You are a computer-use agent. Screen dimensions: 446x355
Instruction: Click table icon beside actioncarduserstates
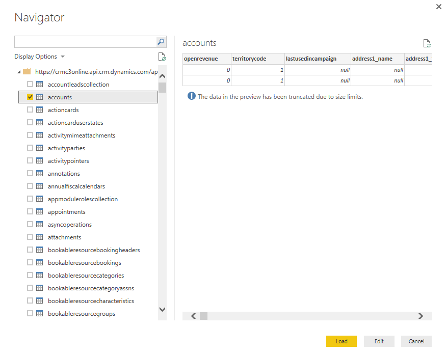(x=40, y=123)
